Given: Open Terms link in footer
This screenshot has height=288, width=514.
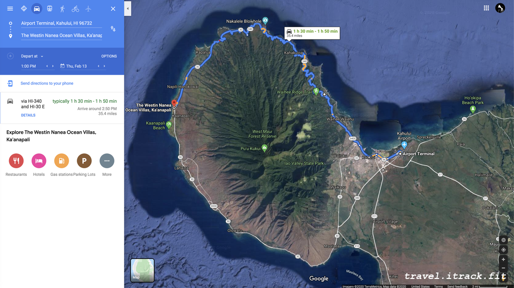Looking at the screenshot, I should [x=438, y=286].
